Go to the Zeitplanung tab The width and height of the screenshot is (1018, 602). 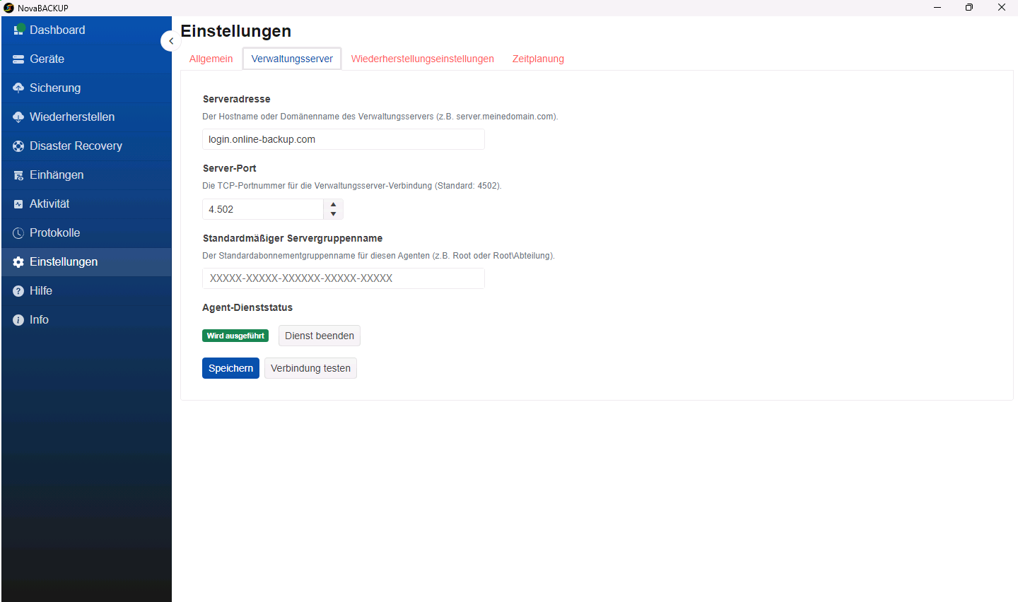[x=538, y=59]
